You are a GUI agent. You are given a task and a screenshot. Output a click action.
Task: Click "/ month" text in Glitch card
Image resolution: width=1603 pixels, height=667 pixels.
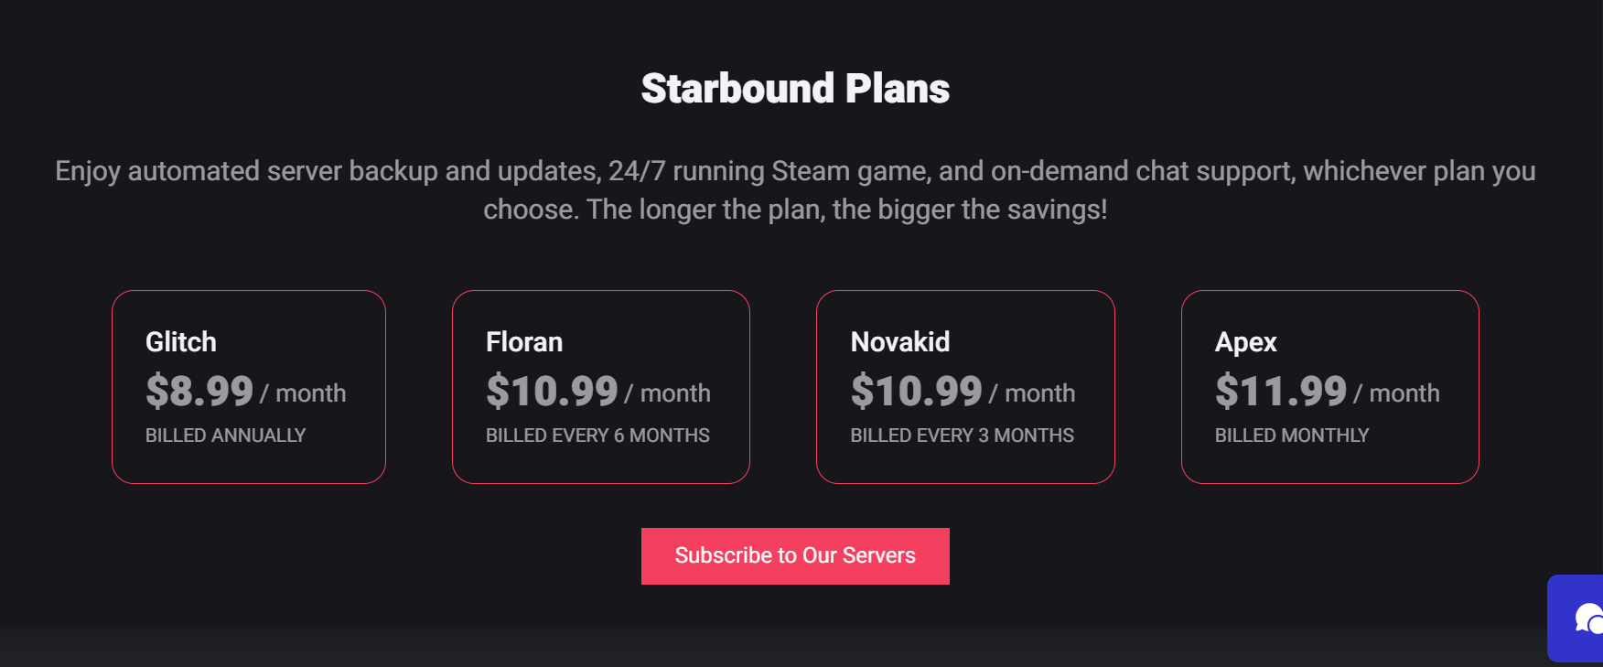304,393
